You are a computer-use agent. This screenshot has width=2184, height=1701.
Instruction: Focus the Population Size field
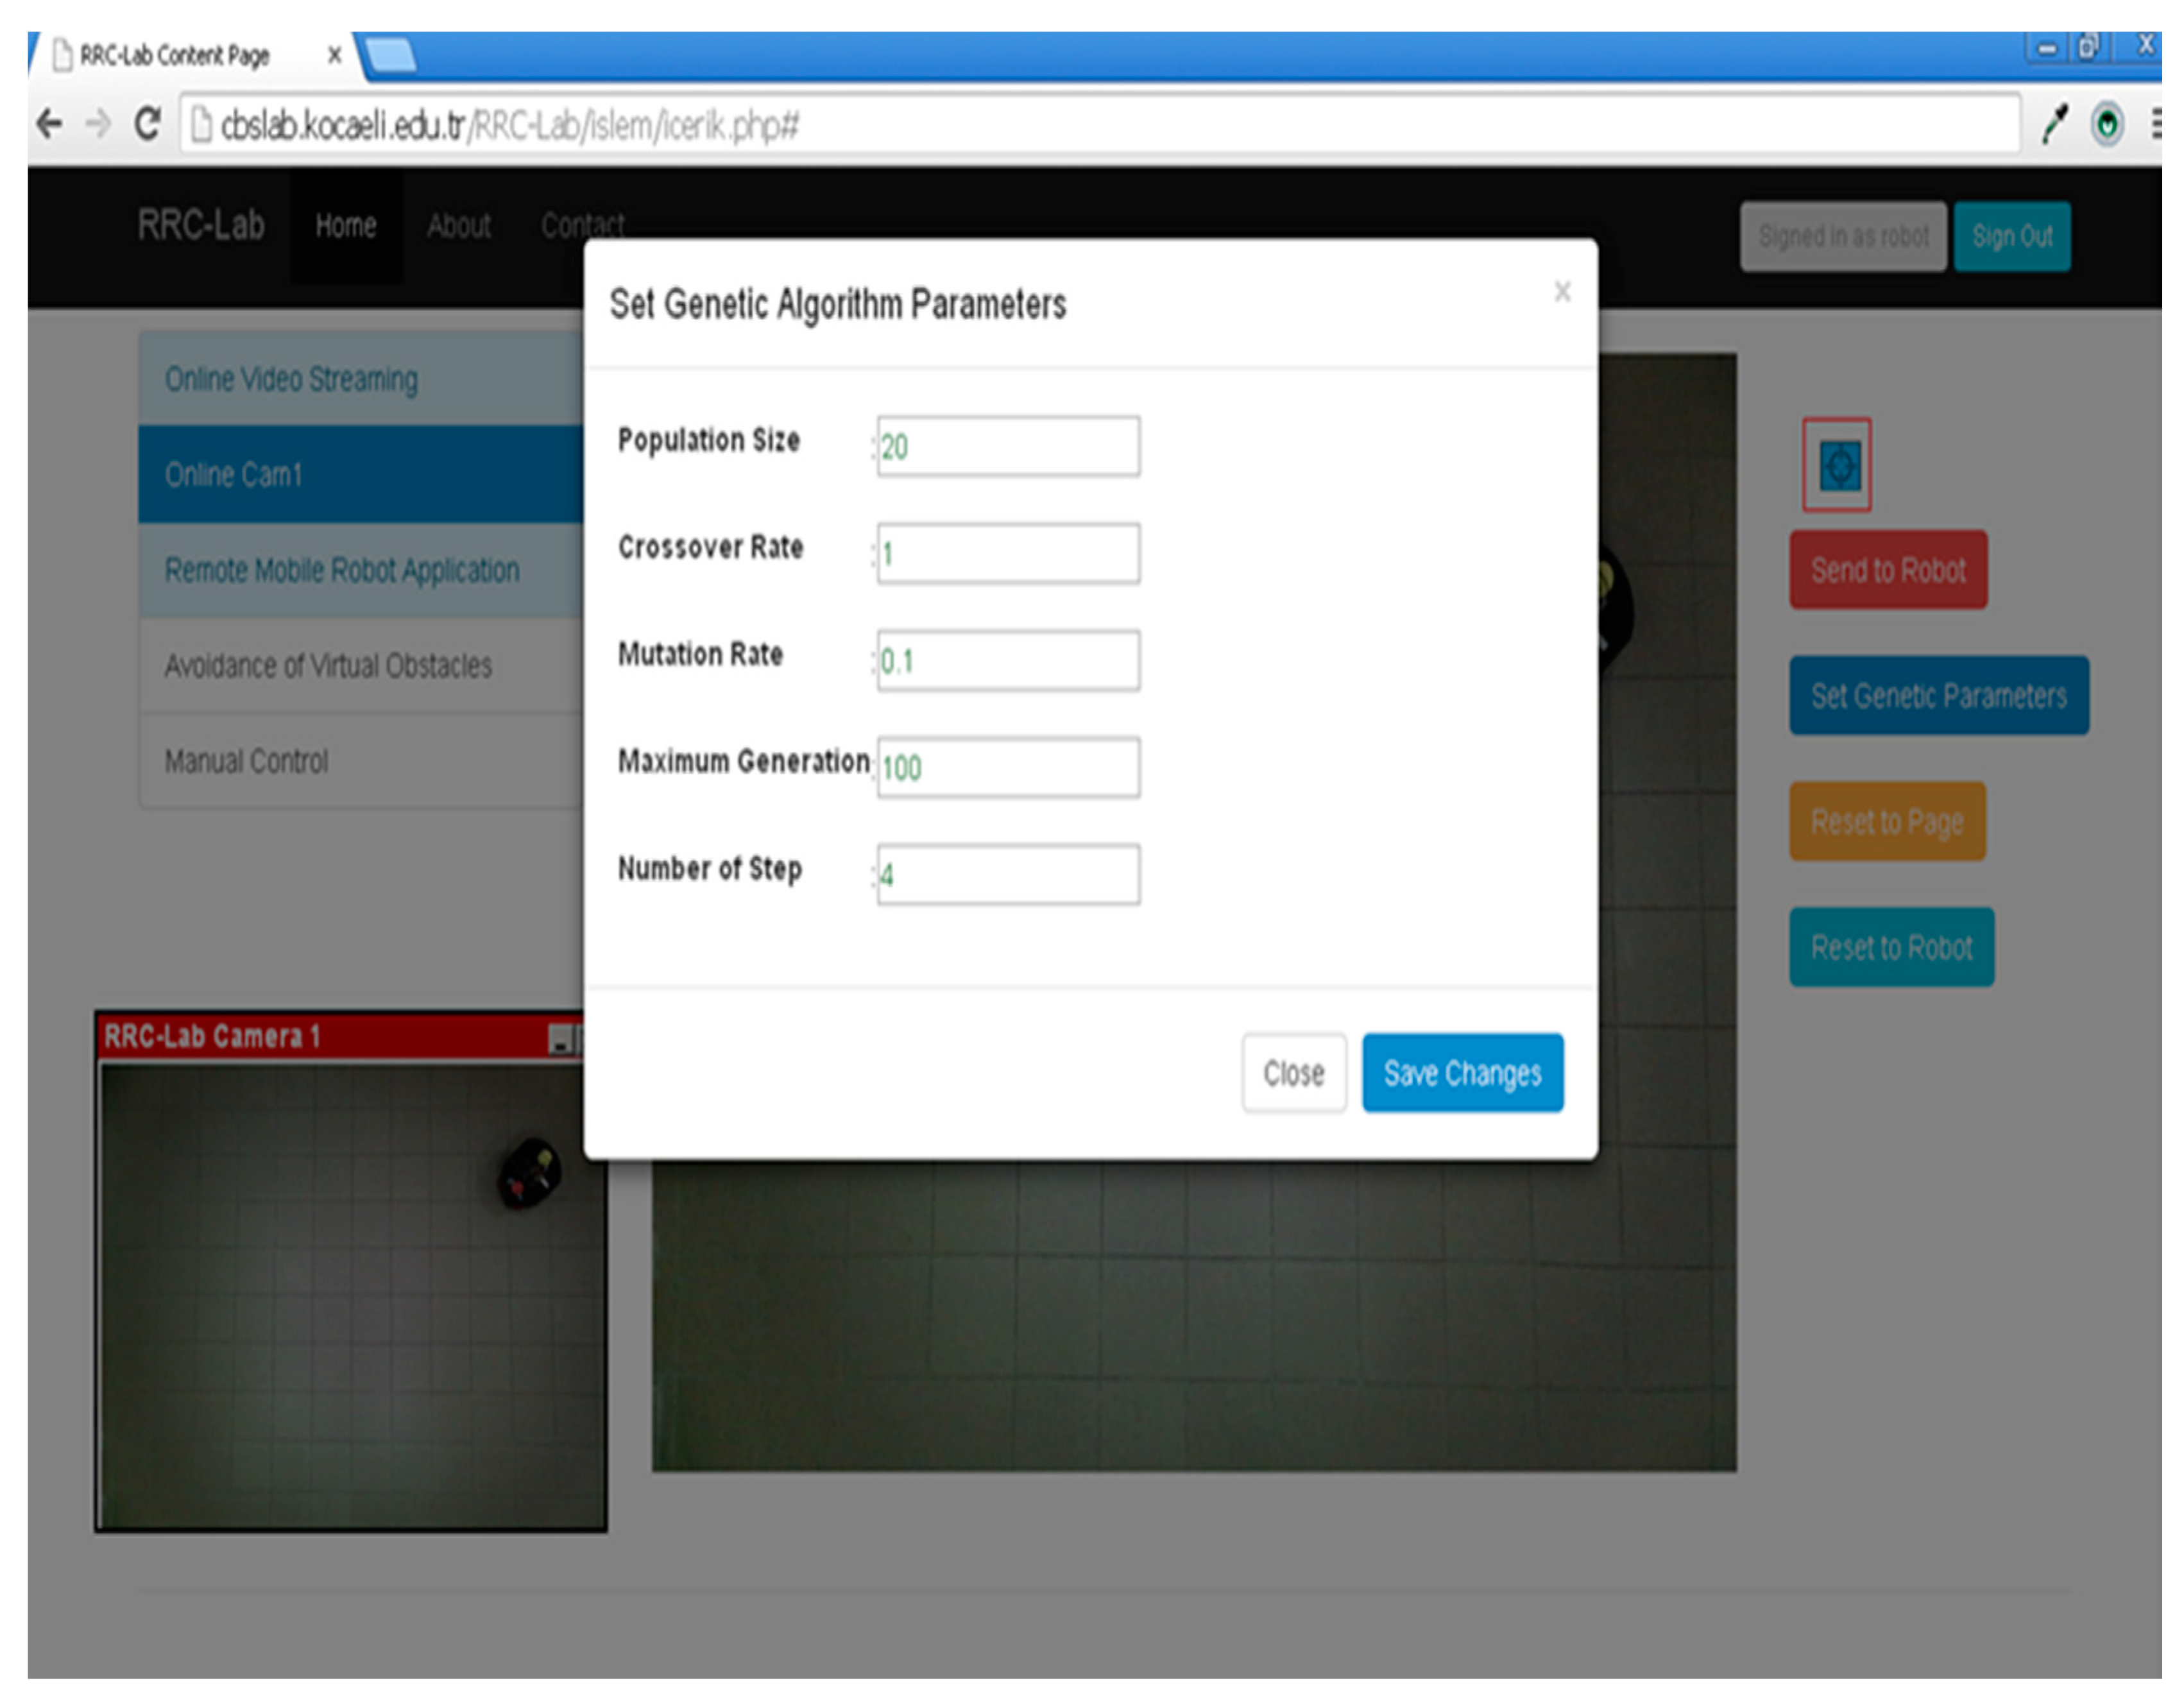[1008, 446]
